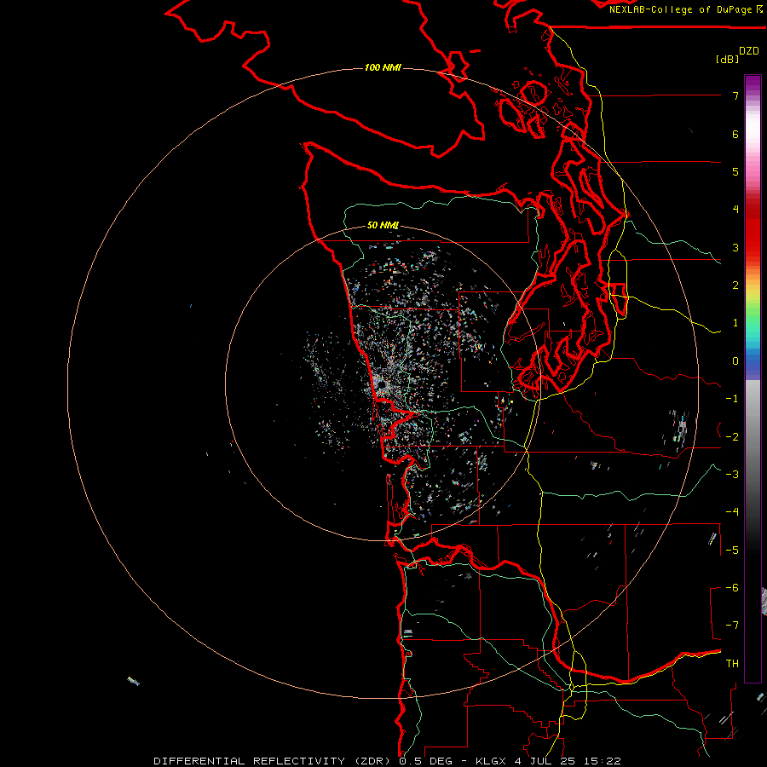Click the color scale value -2
The image size is (767, 767).
[x=732, y=437]
